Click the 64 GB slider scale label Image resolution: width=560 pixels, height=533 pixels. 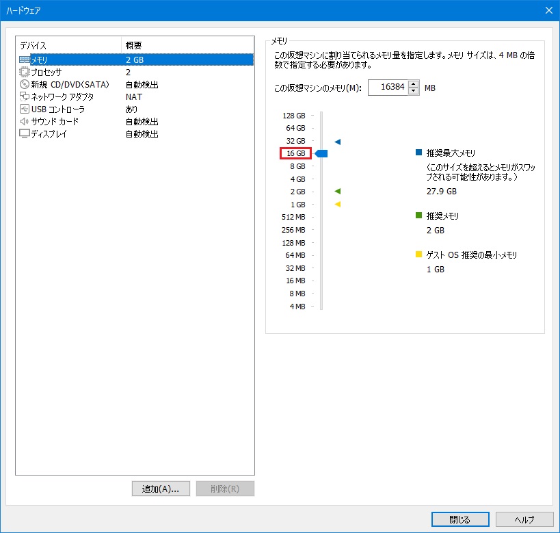tap(295, 128)
